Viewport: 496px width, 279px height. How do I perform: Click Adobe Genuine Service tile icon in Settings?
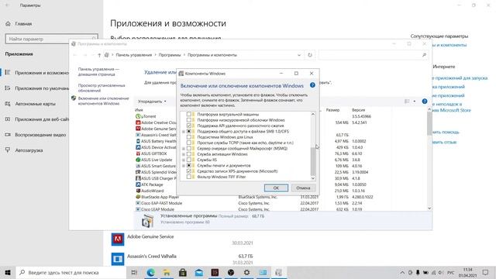pos(118,239)
